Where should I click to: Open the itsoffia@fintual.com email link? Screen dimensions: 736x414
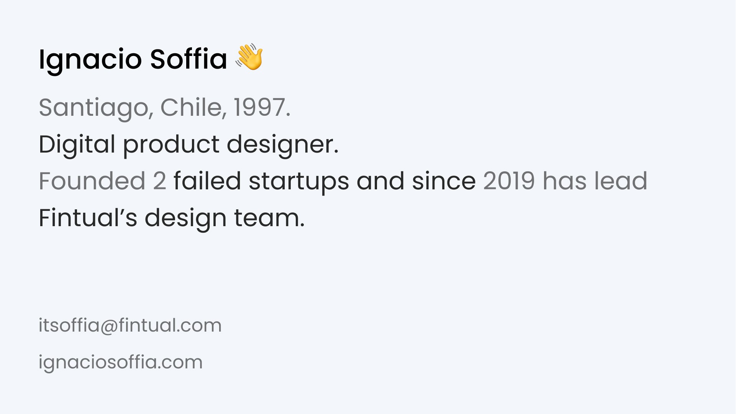[130, 325]
